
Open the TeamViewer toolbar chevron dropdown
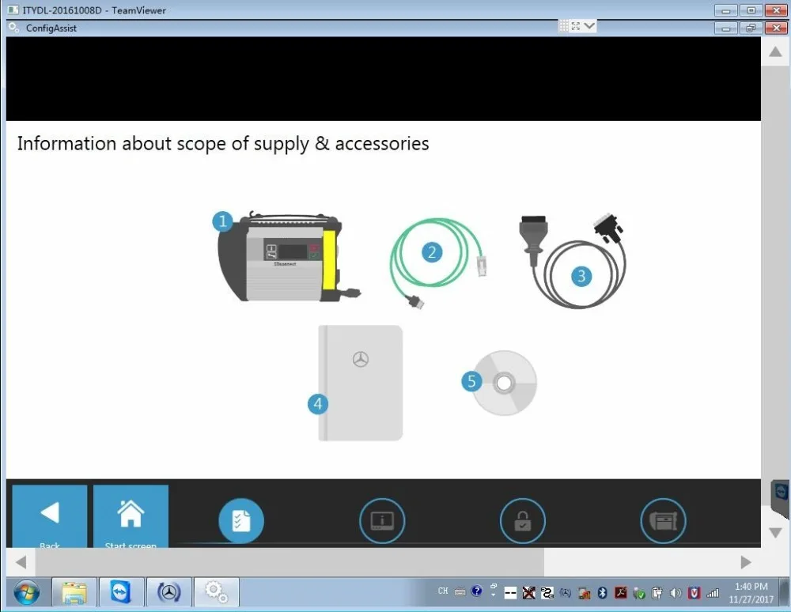[x=589, y=25]
